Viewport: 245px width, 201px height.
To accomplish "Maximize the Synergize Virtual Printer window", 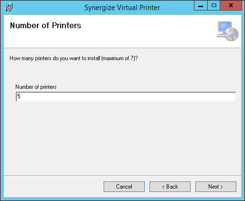I will [214, 6].
